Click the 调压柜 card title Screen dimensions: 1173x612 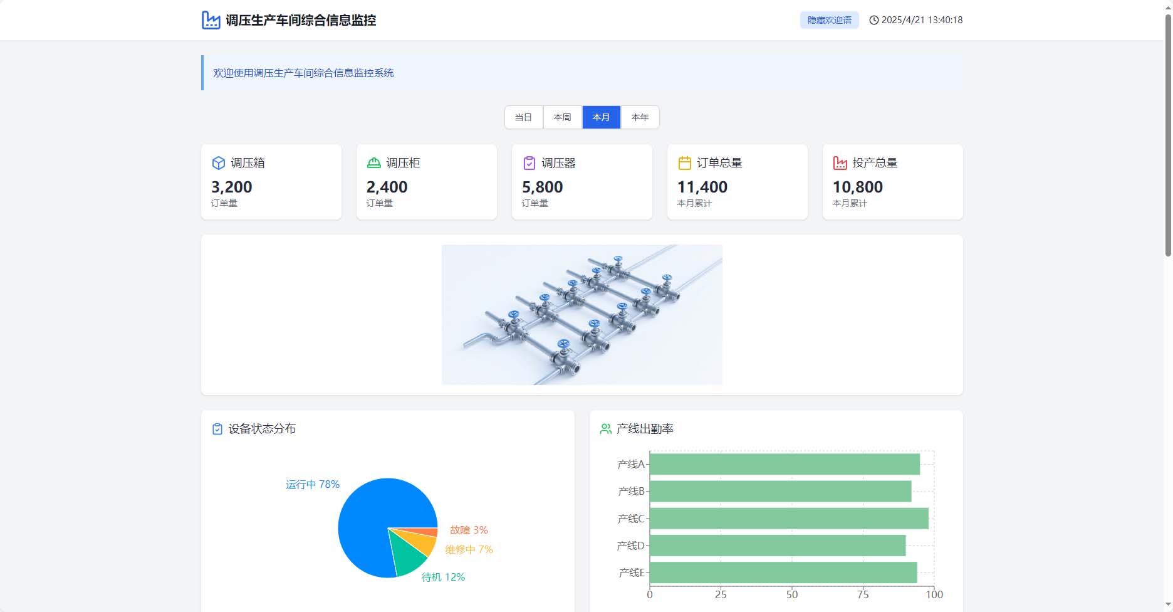[403, 163]
